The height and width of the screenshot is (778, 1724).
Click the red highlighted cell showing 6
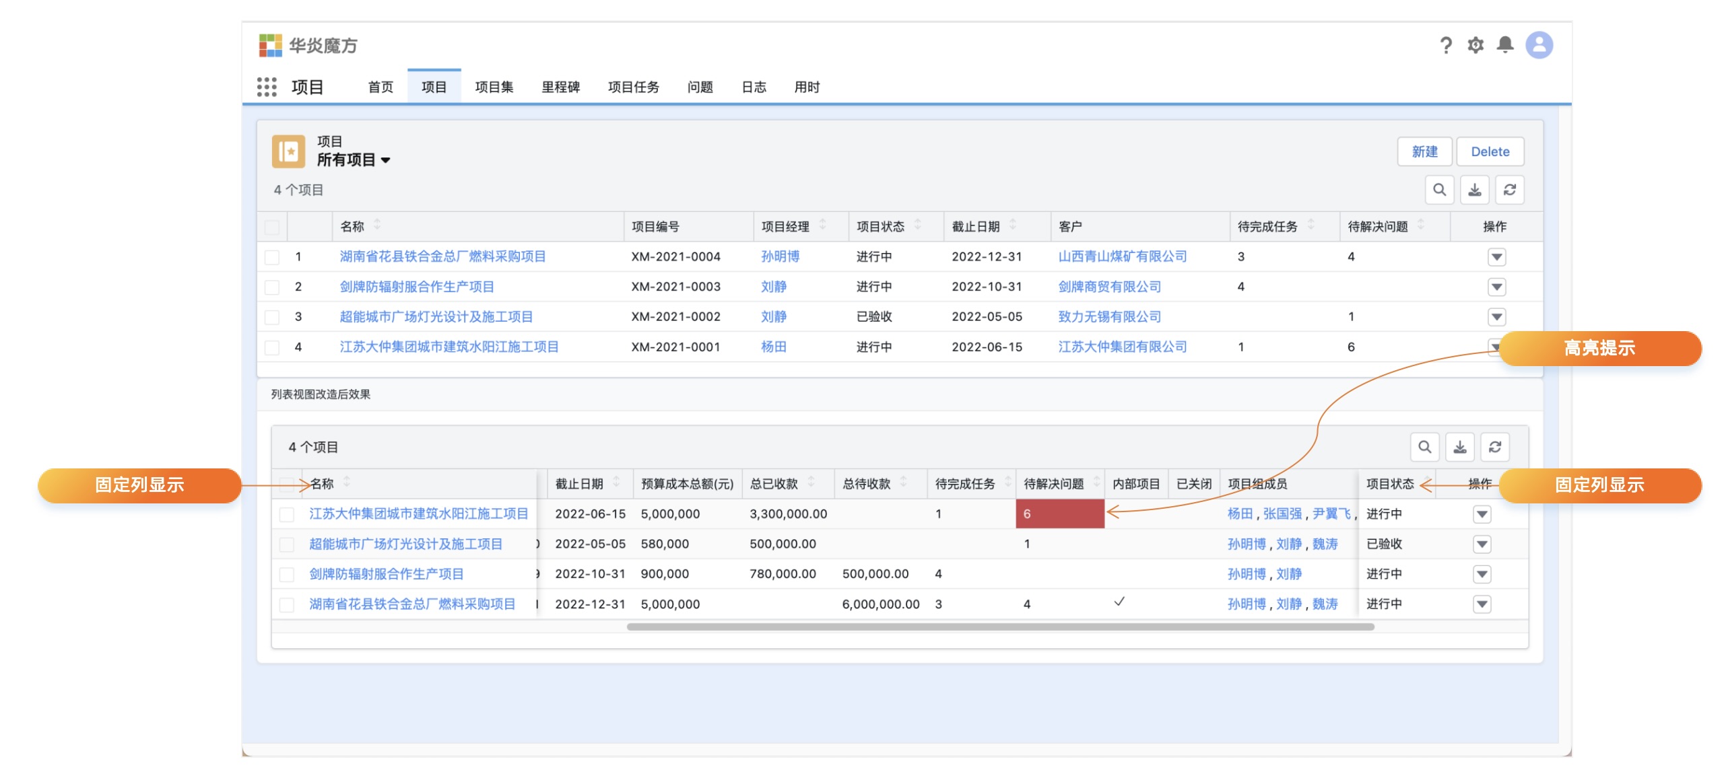pos(1059,514)
